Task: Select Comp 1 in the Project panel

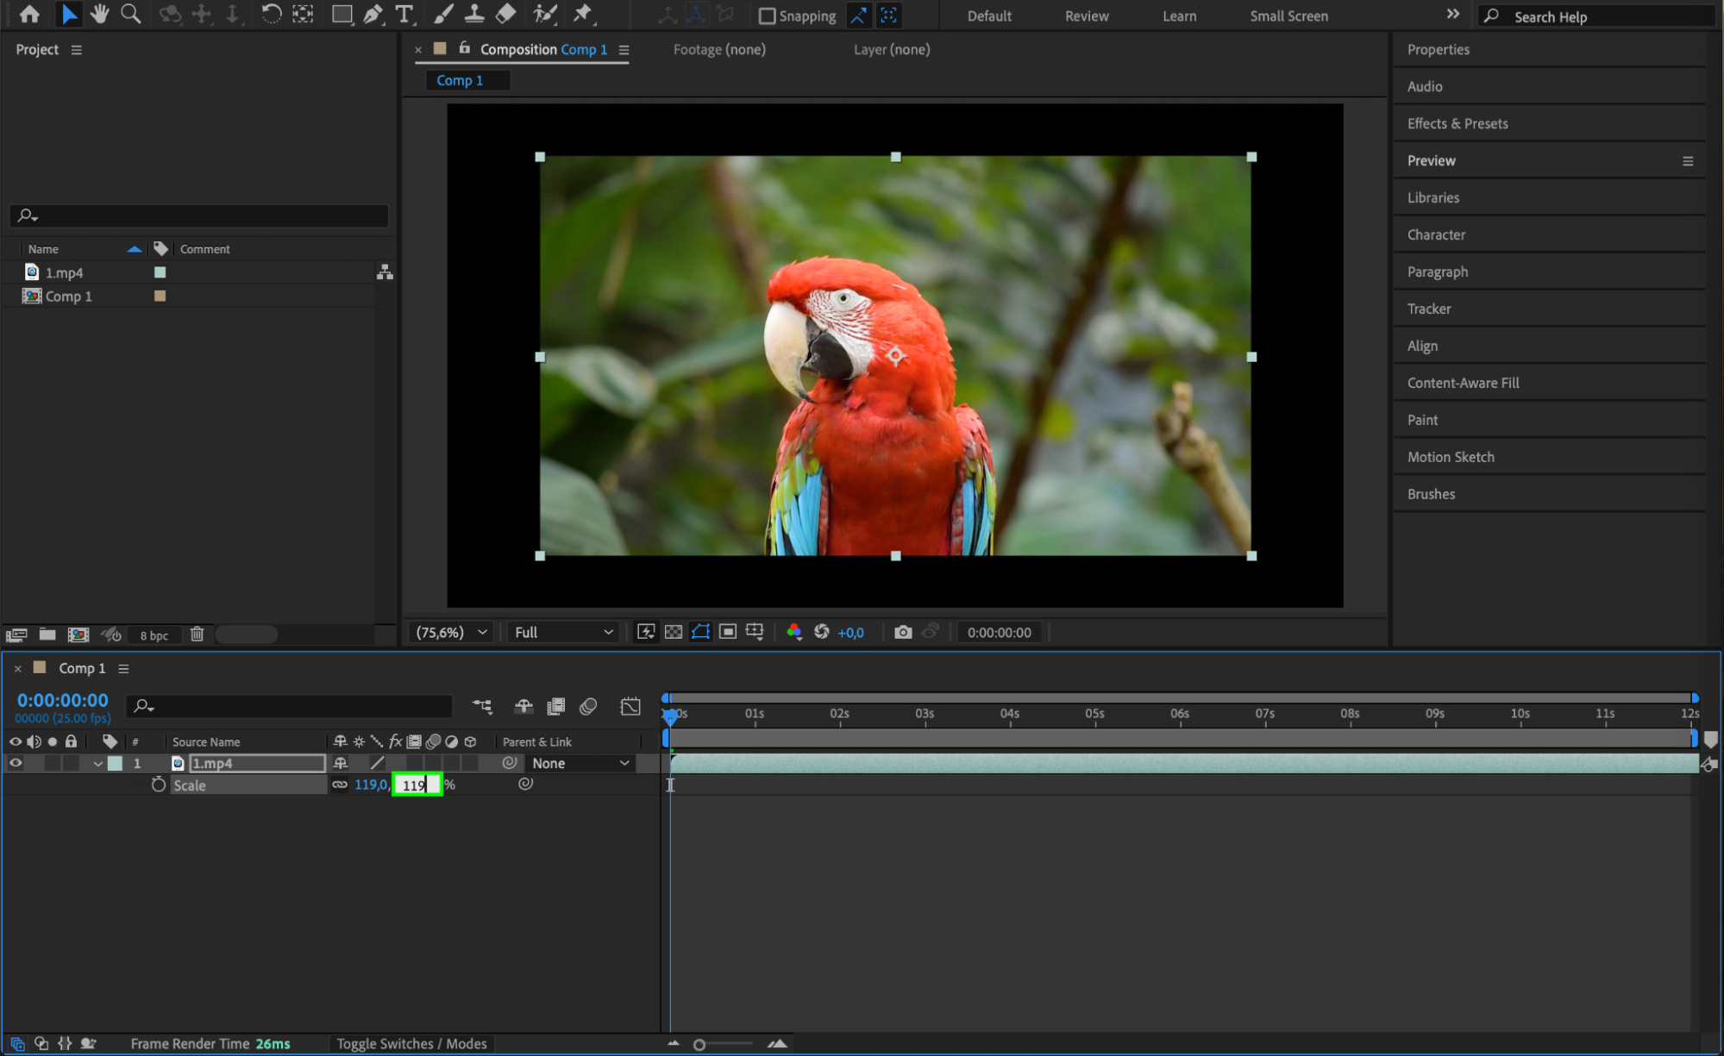Action: tap(68, 296)
